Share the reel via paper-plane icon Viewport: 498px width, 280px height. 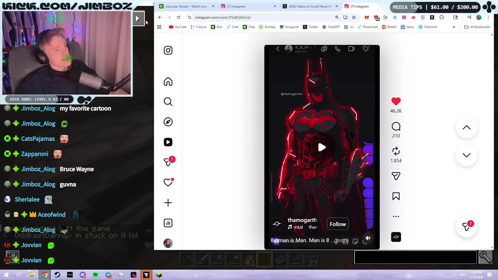click(396, 176)
